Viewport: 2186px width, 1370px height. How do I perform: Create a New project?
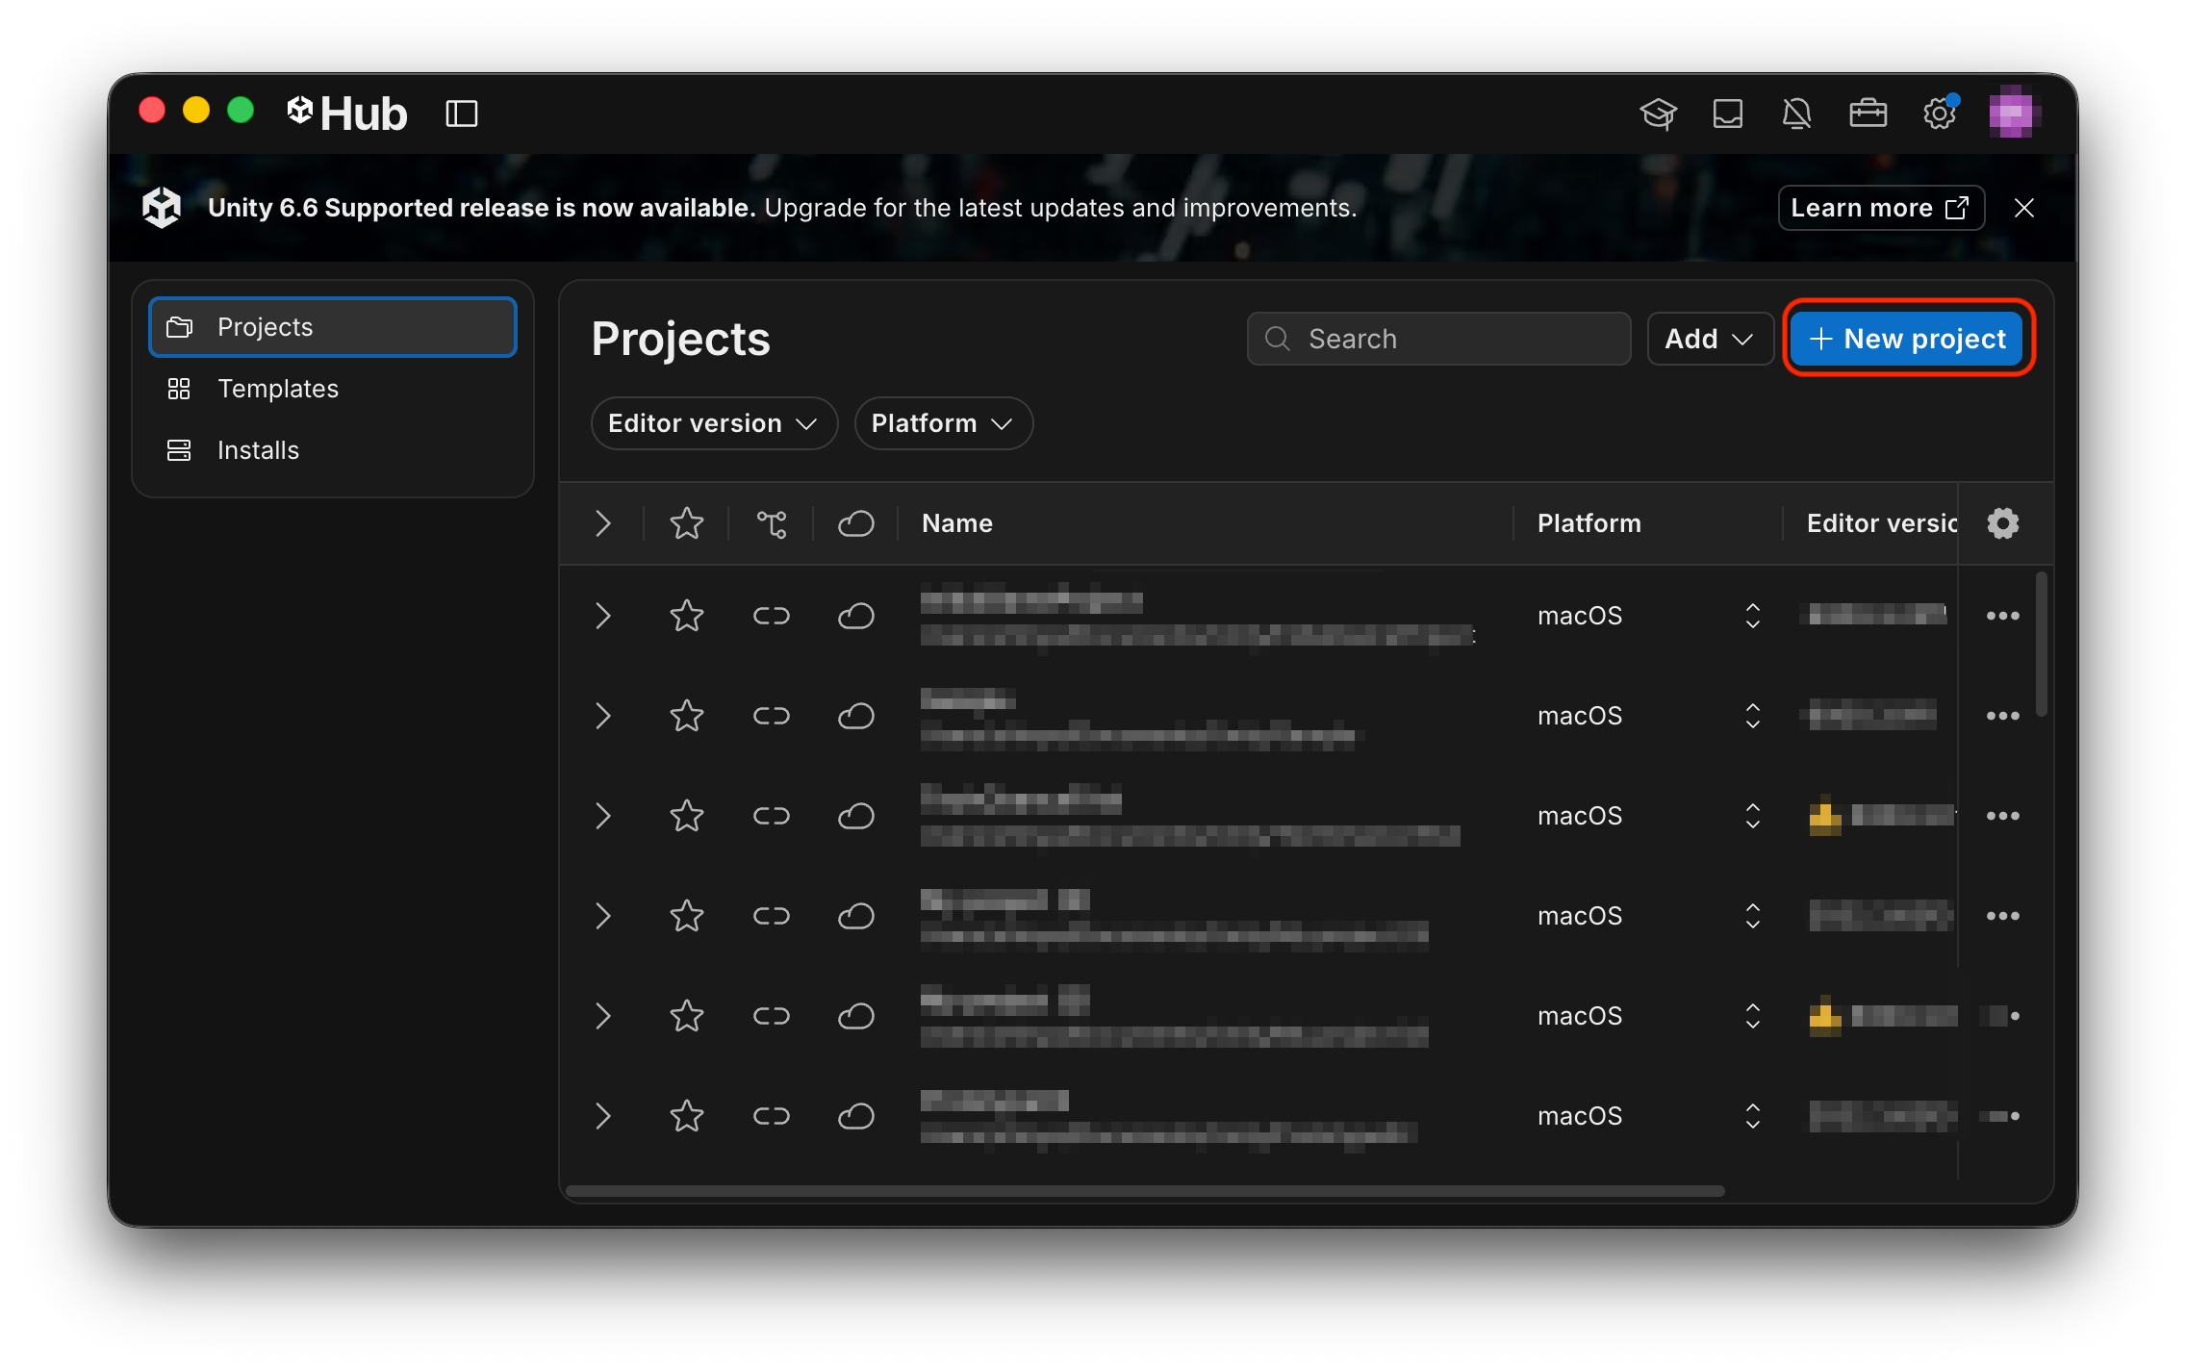[x=1908, y=339]
